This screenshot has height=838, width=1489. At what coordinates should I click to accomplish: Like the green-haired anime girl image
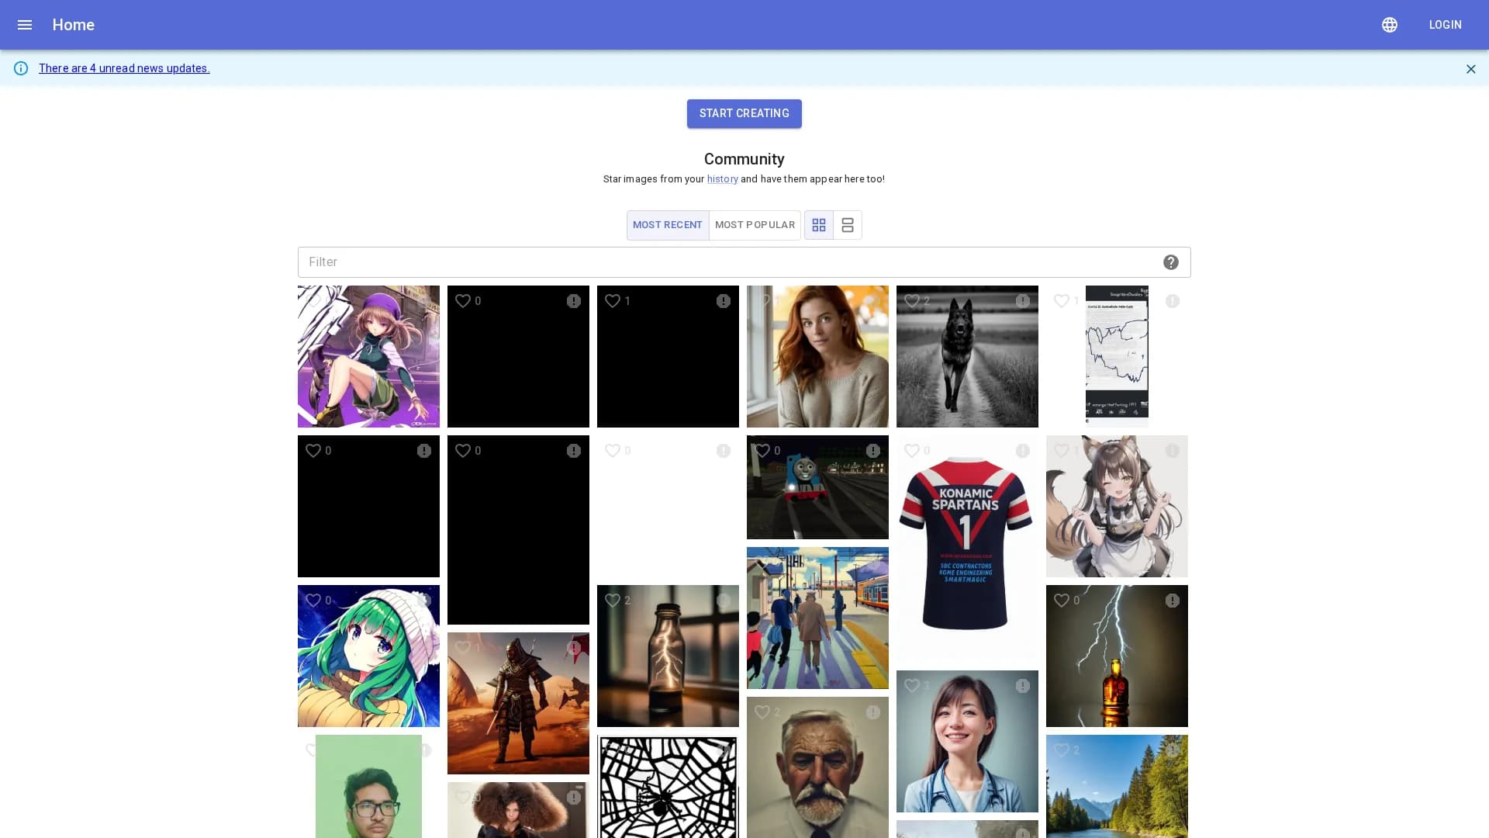(313, 601)
